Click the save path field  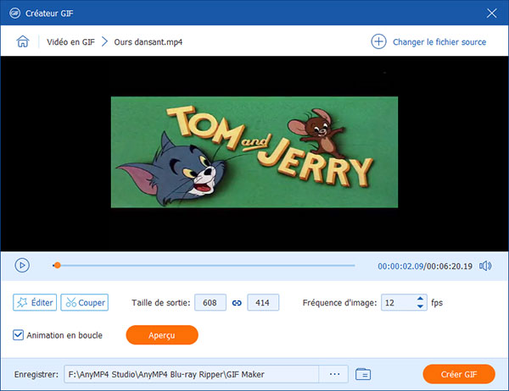point(191,374)
